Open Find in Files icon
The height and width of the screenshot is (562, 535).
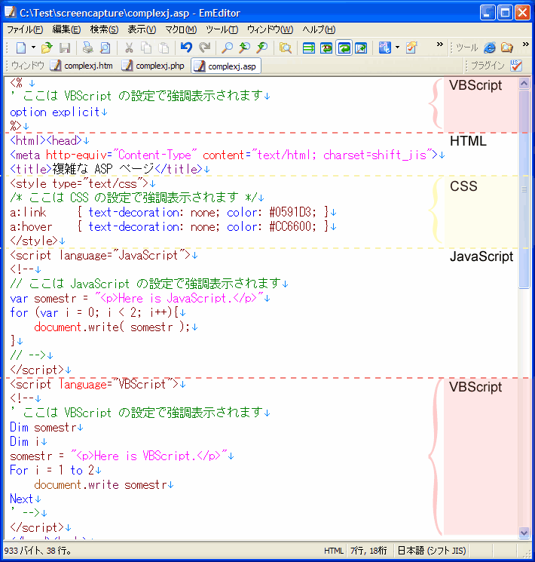286,48
